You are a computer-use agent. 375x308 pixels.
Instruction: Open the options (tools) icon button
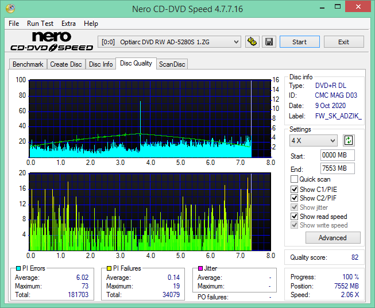(252, 42)
